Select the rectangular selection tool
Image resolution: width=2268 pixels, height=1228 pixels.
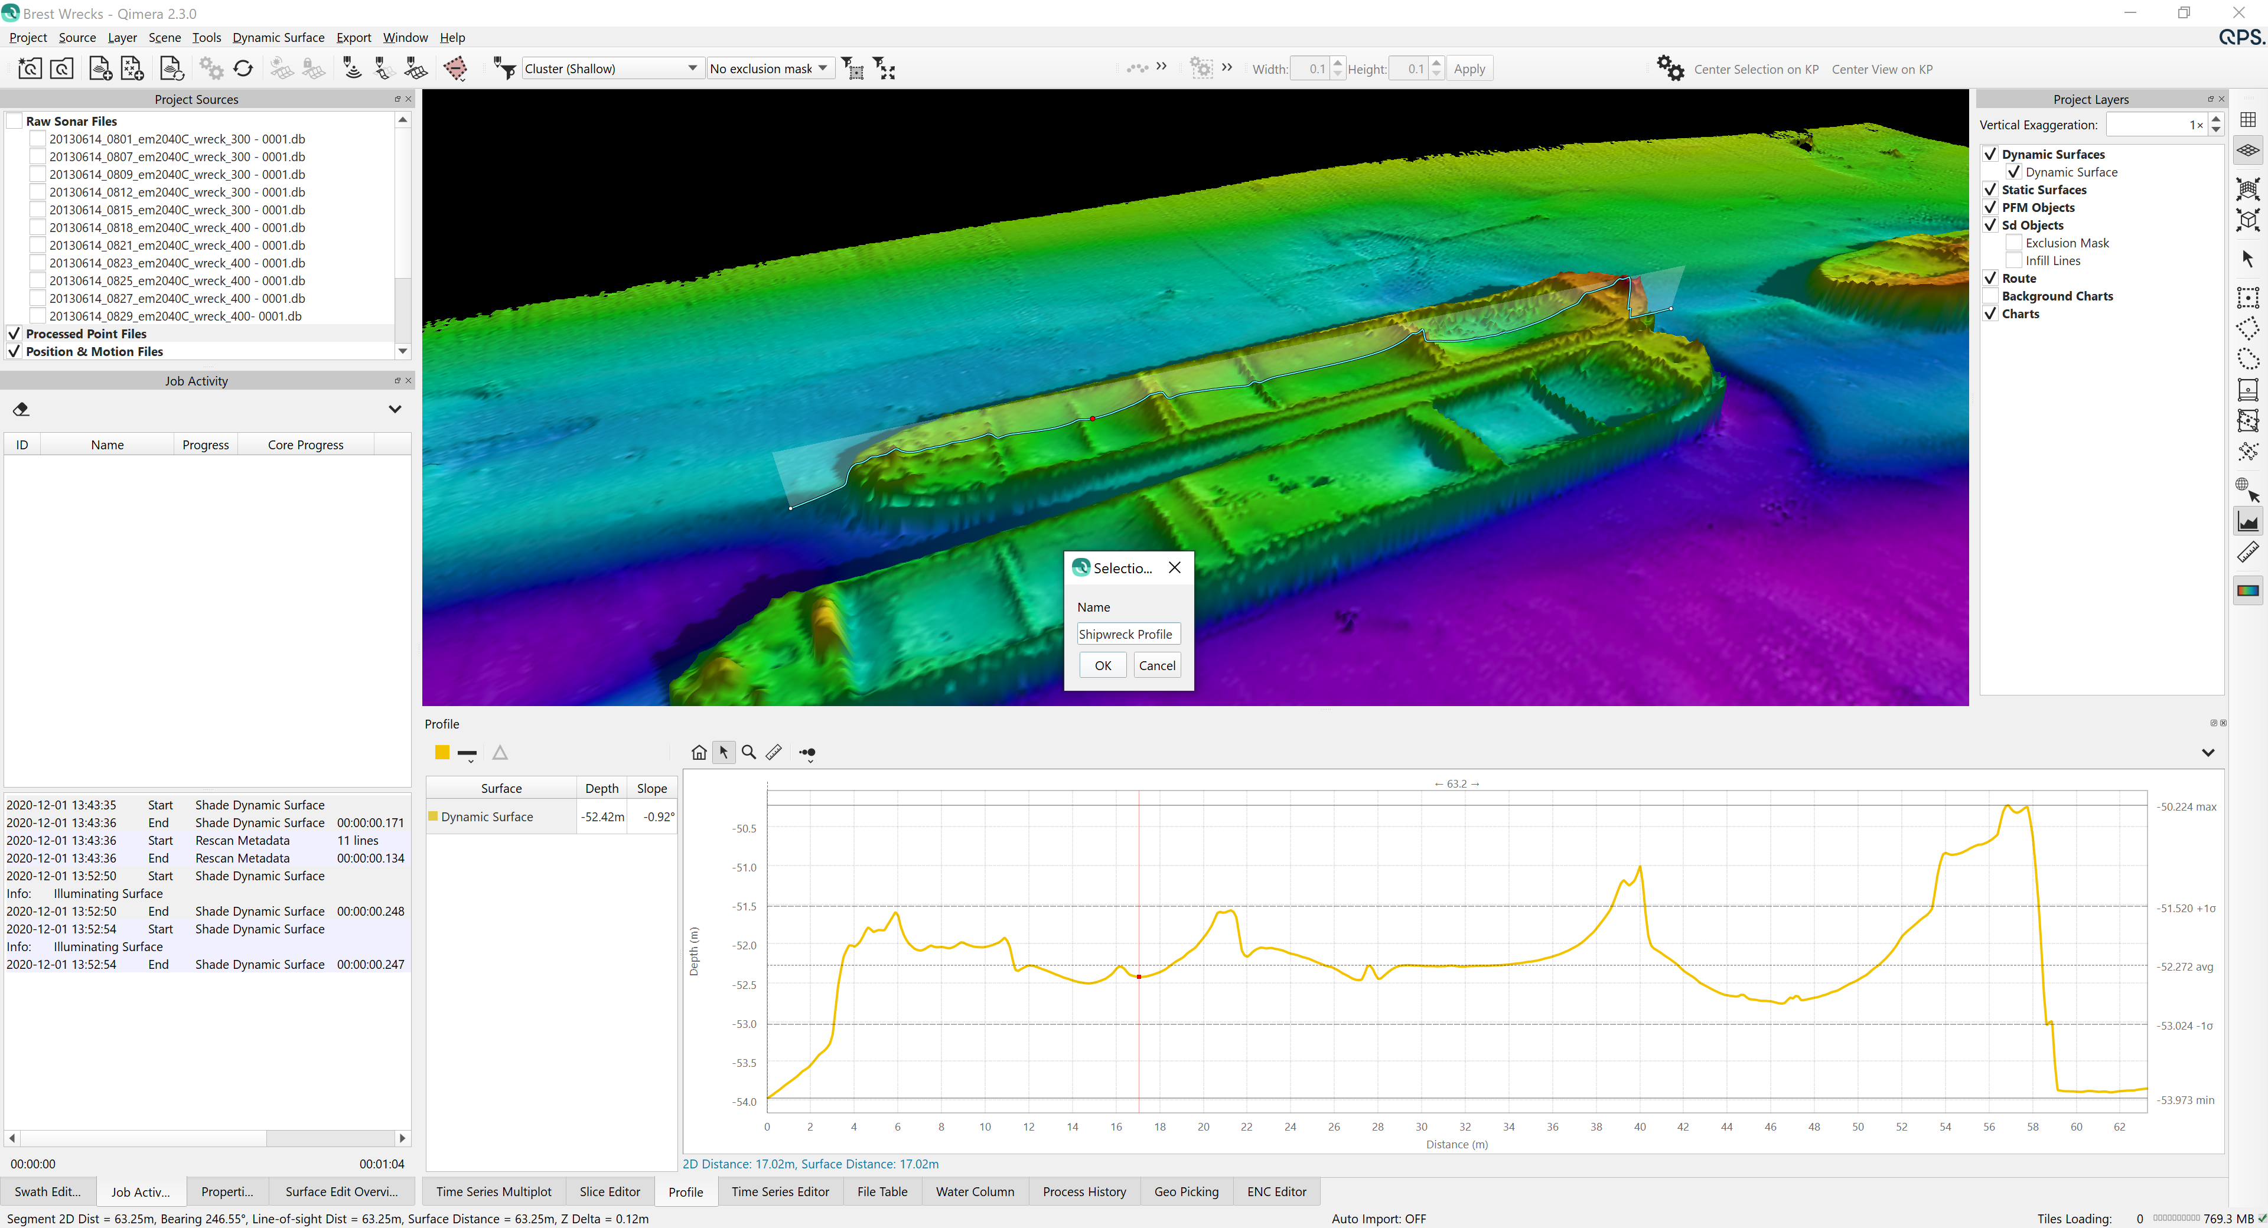tap(2248, 298)
